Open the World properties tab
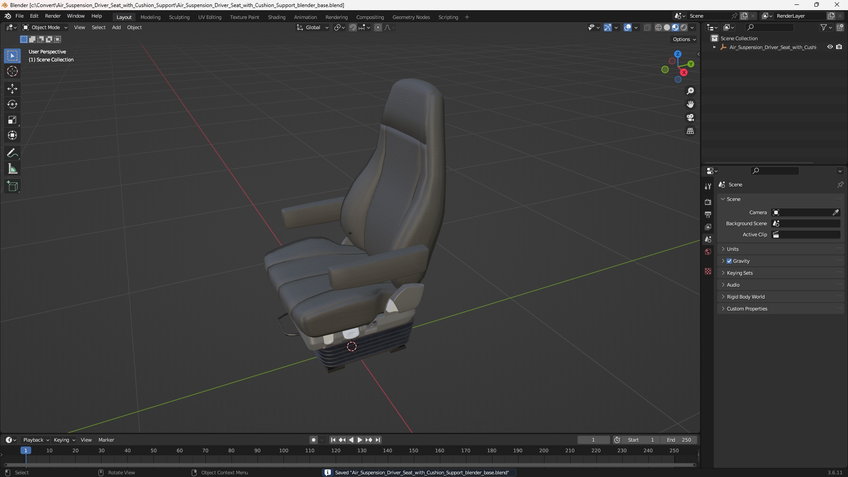The height and width of the screenshot is (477, 848). tap(708, 252)
